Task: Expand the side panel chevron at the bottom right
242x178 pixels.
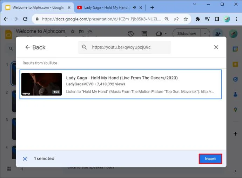Action: coord(235,171)
